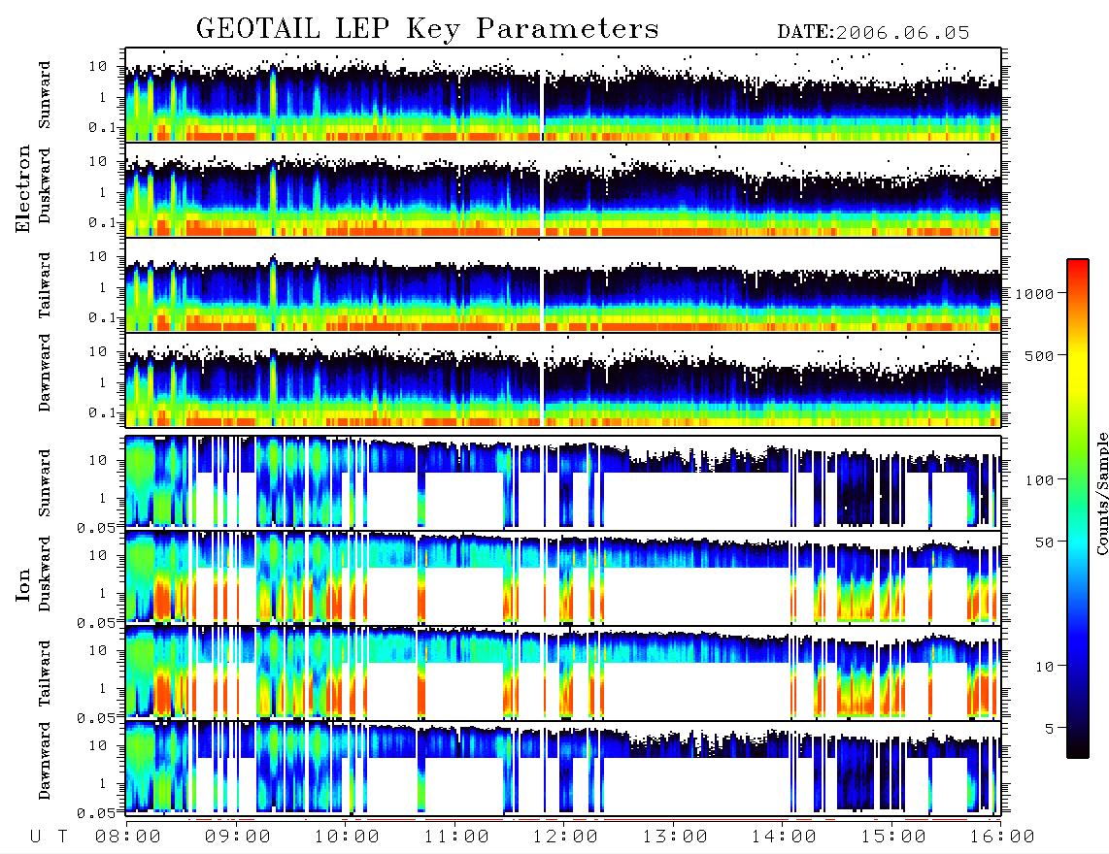Click the Counts/Sample colorbar label
1109x854 pixels.
click(x=1101, y=493)
